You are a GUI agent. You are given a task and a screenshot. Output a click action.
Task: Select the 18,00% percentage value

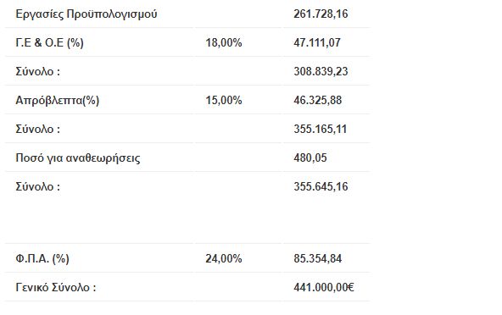coord(224,43)
